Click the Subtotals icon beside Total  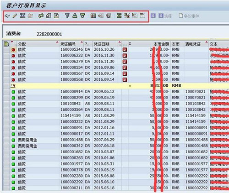[x=127, y=16]
